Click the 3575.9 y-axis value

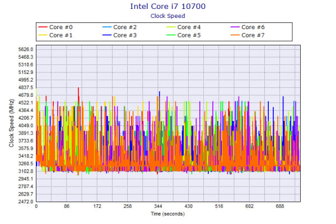click(26, 148)
